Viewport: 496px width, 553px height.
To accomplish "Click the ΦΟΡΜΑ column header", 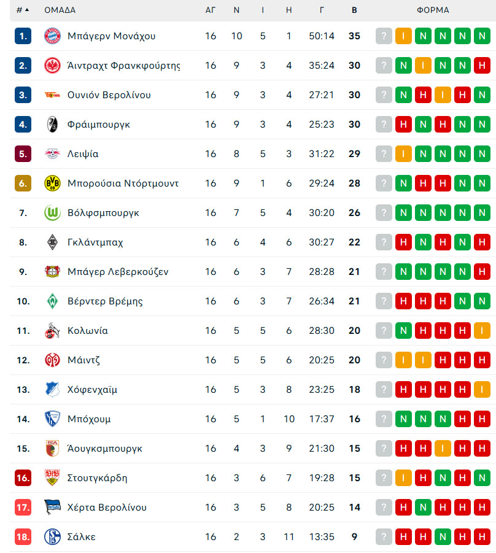I will (x=433, y=10).
